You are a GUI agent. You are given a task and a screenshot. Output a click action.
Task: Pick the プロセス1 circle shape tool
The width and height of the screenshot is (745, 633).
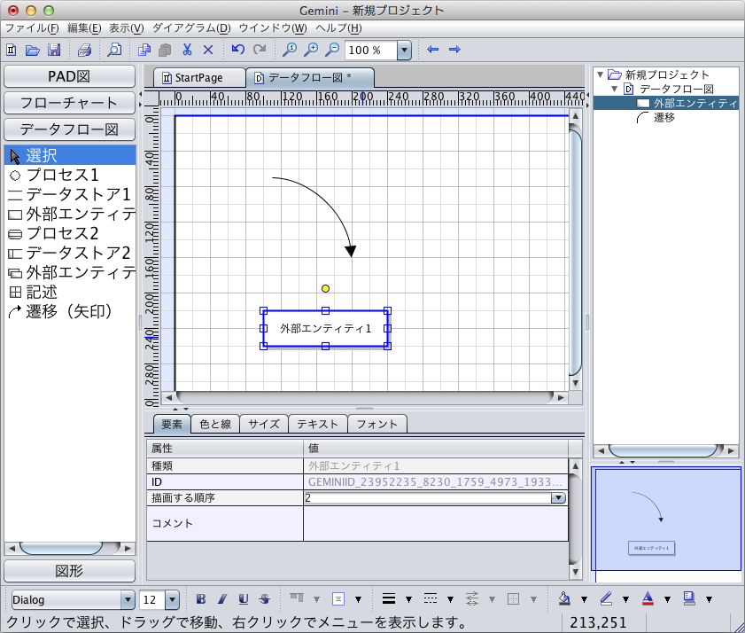tap(70, 175)
